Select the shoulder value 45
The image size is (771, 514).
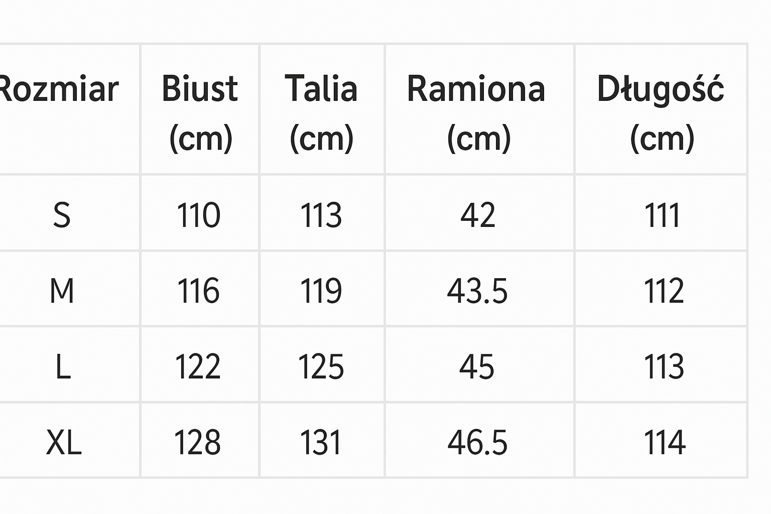point(477,366)
